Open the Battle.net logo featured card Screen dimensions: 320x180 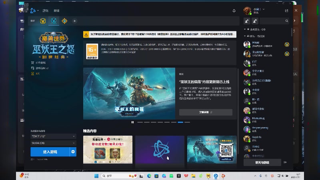pyautogui.click(x=160, y=150)
